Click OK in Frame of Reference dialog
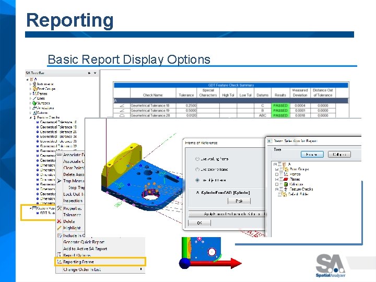 click(x=199, y=223)
